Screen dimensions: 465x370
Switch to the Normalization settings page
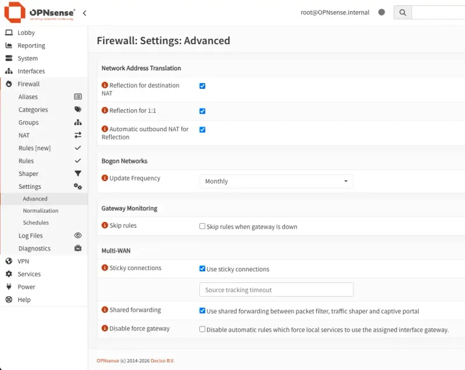(x=40, y=210)
